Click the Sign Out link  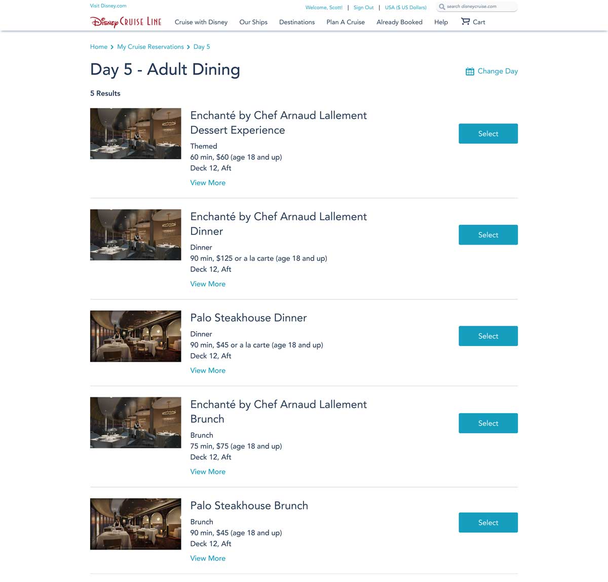pyautogui.click(x=363, y=8)
